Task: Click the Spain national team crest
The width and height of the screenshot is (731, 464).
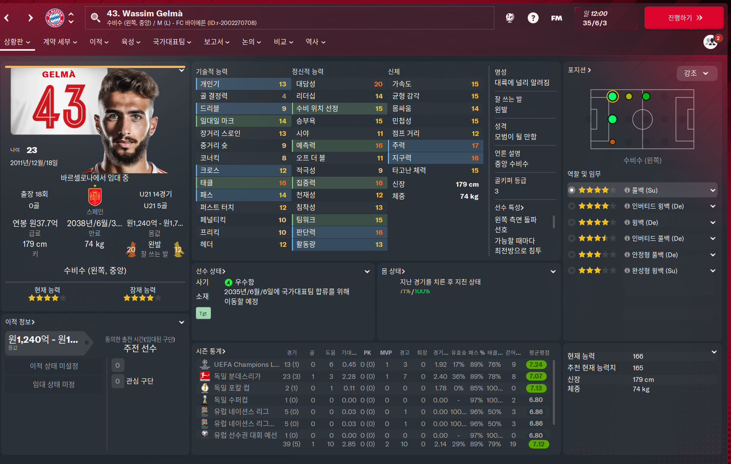Action: [x=95, y=197]
